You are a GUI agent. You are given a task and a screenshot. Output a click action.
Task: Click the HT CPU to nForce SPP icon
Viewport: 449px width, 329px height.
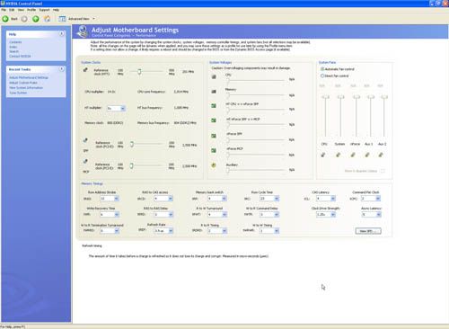click(214, 106)
